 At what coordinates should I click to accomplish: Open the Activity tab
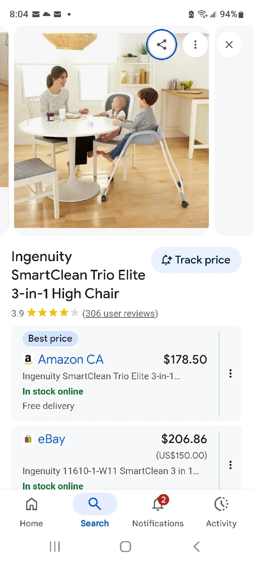[221, 511]
